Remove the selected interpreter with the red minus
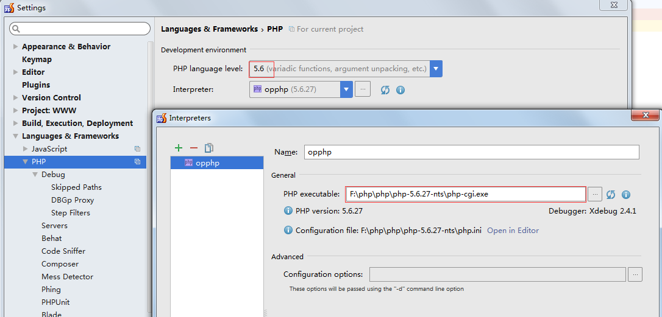This screenshot has width=662, height=317. click(194, 147)
